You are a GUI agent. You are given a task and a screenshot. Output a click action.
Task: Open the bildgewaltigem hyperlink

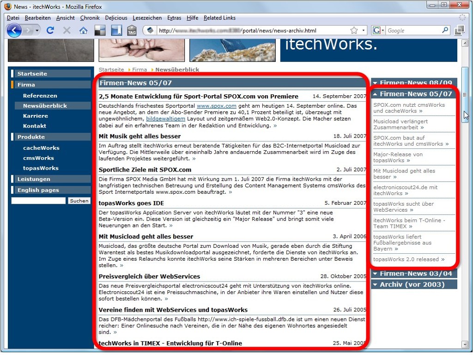(x=165, y=119)
